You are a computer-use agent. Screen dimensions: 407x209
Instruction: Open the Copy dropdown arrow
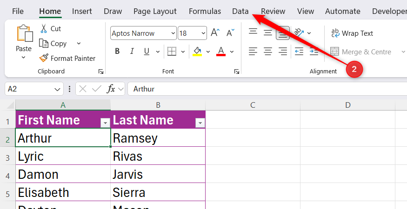(x=79, y=43)
